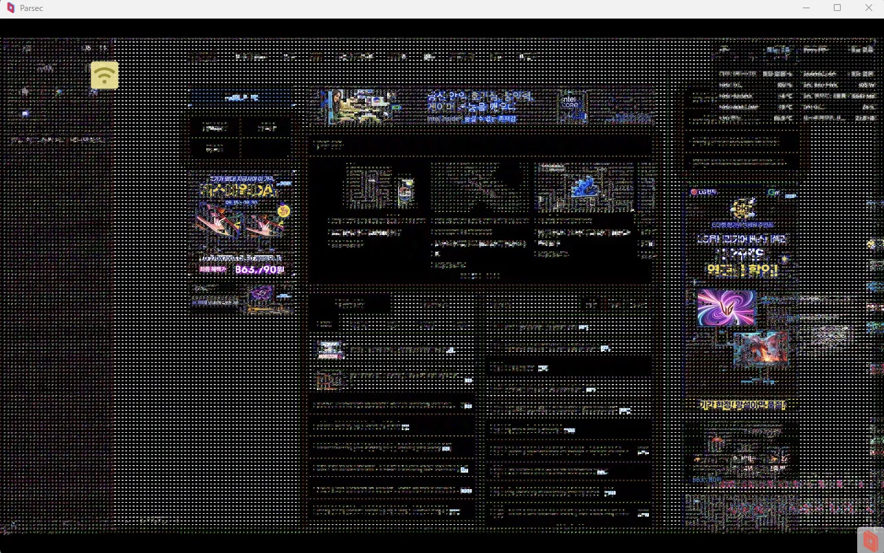Click the 86.9 °C temperature reading
The width and height of the screenshot is (884, 553).
783,118
